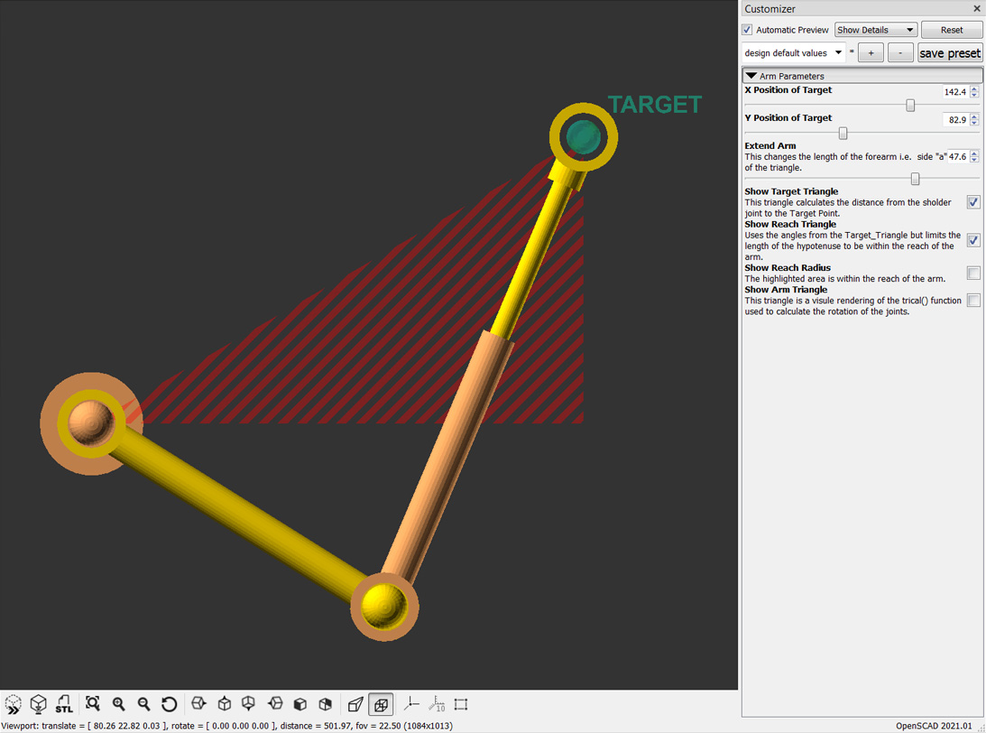This screenshot has height=733, width=986.
Task: Click the X Position of Target slider handle
Action: coord(910,106)
